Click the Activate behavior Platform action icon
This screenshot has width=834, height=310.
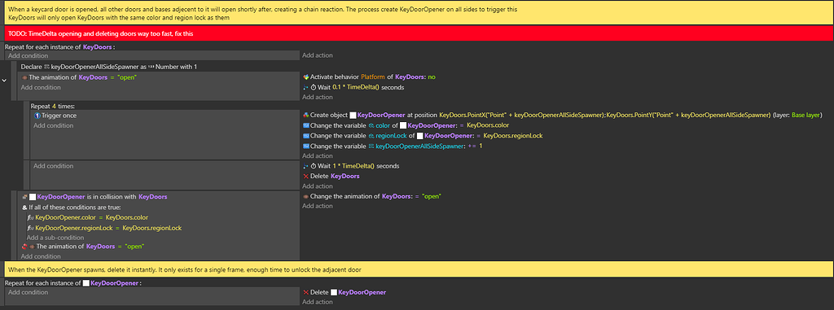pyautogui.click(x=306, y=77)
